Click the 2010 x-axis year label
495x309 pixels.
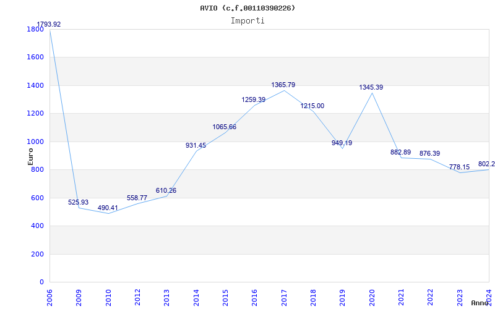click(x=108, y=297)
